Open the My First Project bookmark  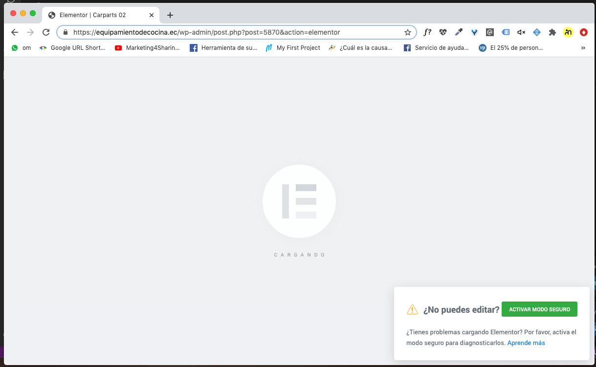click(x=292, y=48)
